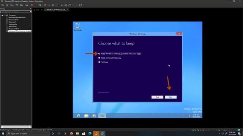Open the Tabs menu
The image size is (243, 136).
(x=21, y=5)
